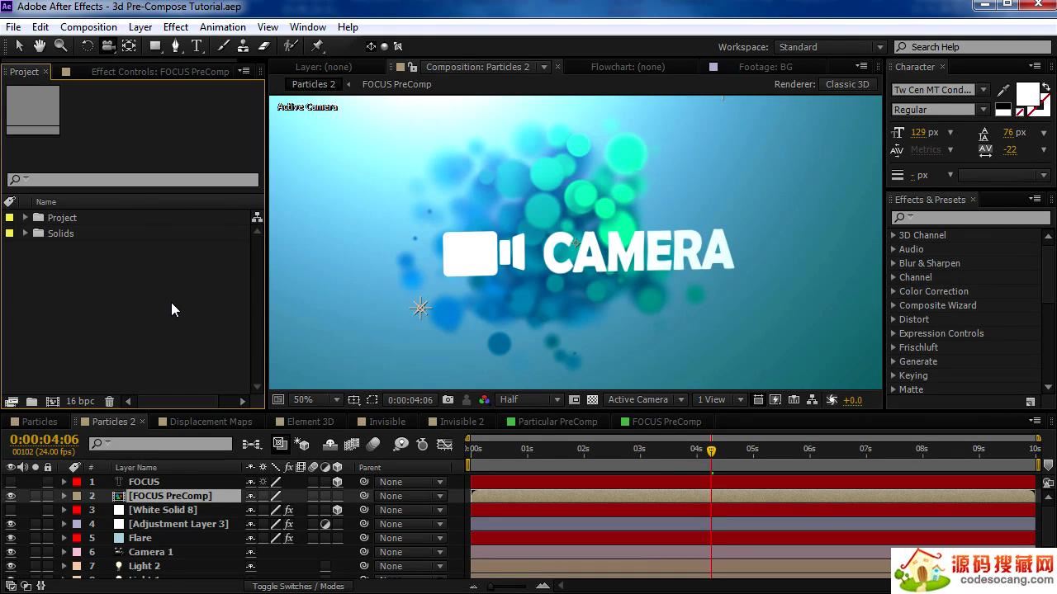Select the Hand tool in the toolbar
The height and width of the screenshot is (594, 1057).
(39, 46)
